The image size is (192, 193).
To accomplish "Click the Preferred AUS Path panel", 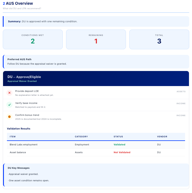I will (96, 62).
